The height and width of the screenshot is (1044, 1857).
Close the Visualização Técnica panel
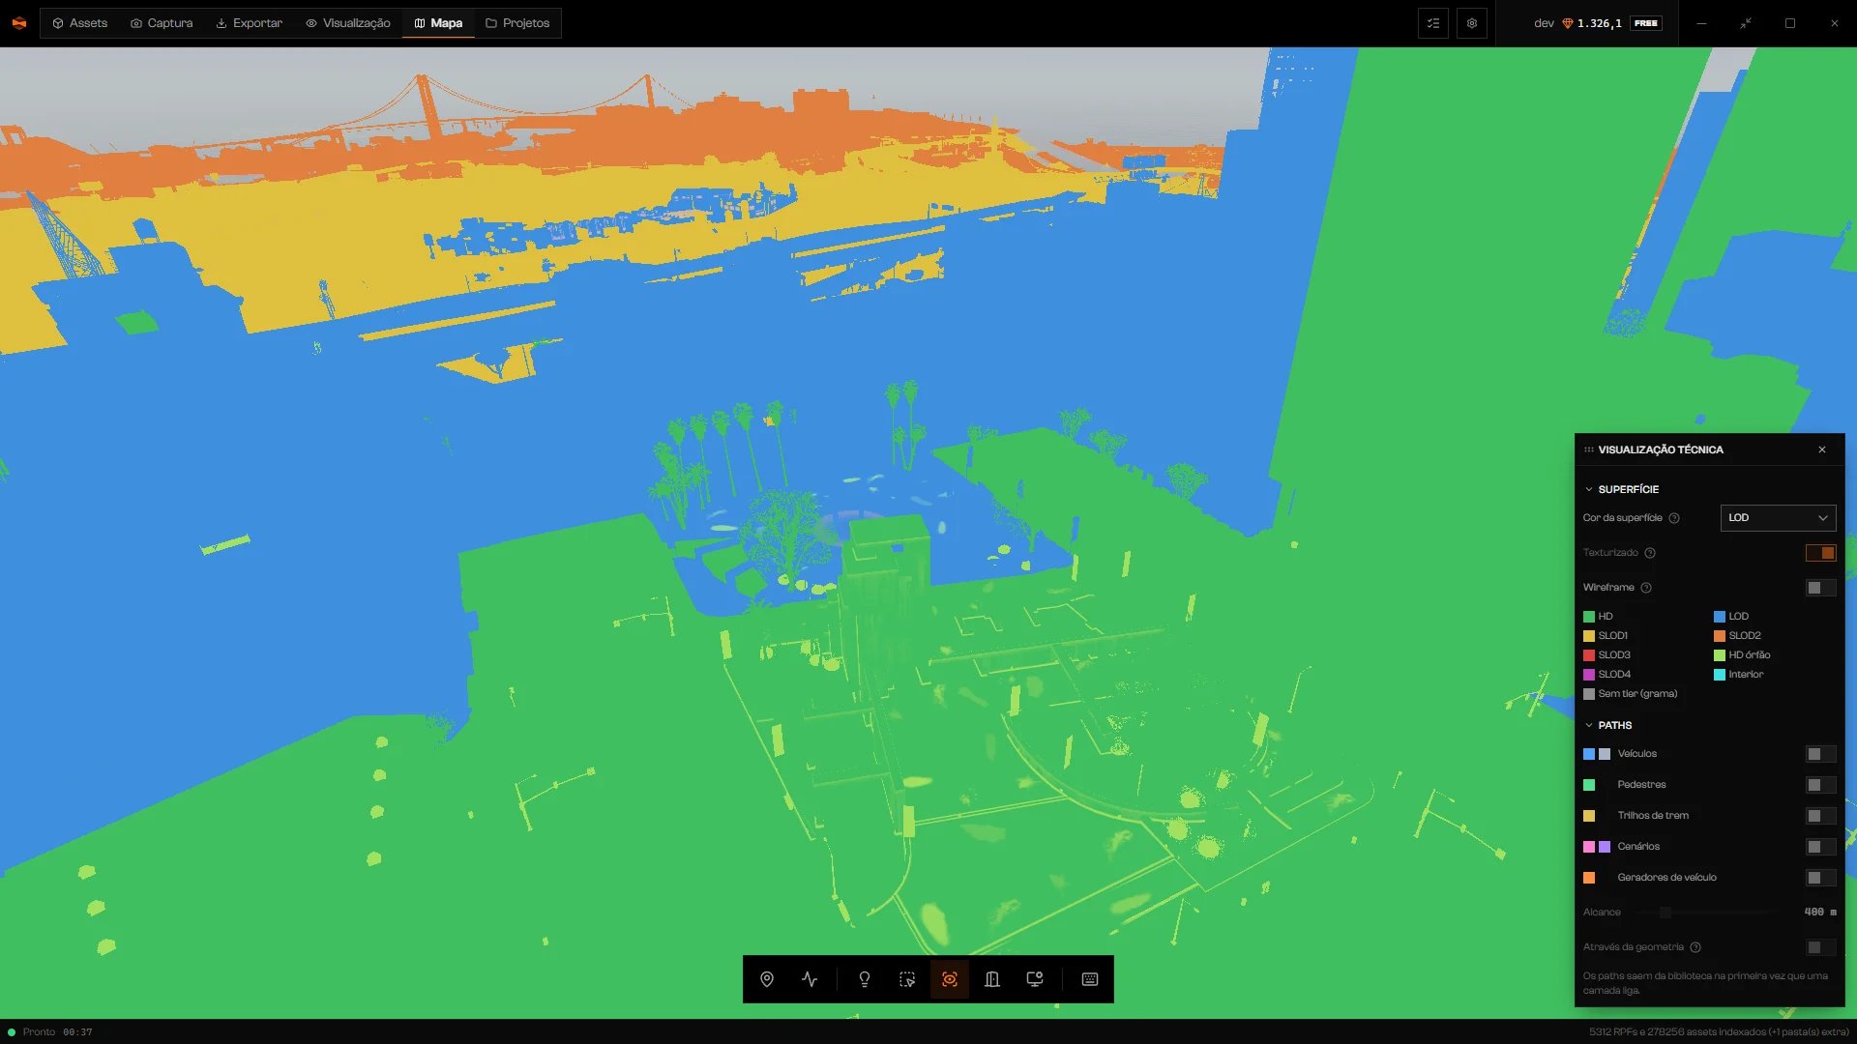[1822, 449]
